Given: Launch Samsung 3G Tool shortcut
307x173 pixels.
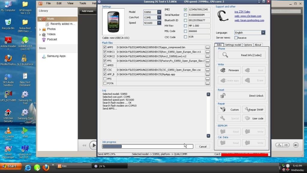Looking at the screenshot, I should click(25, 98).
